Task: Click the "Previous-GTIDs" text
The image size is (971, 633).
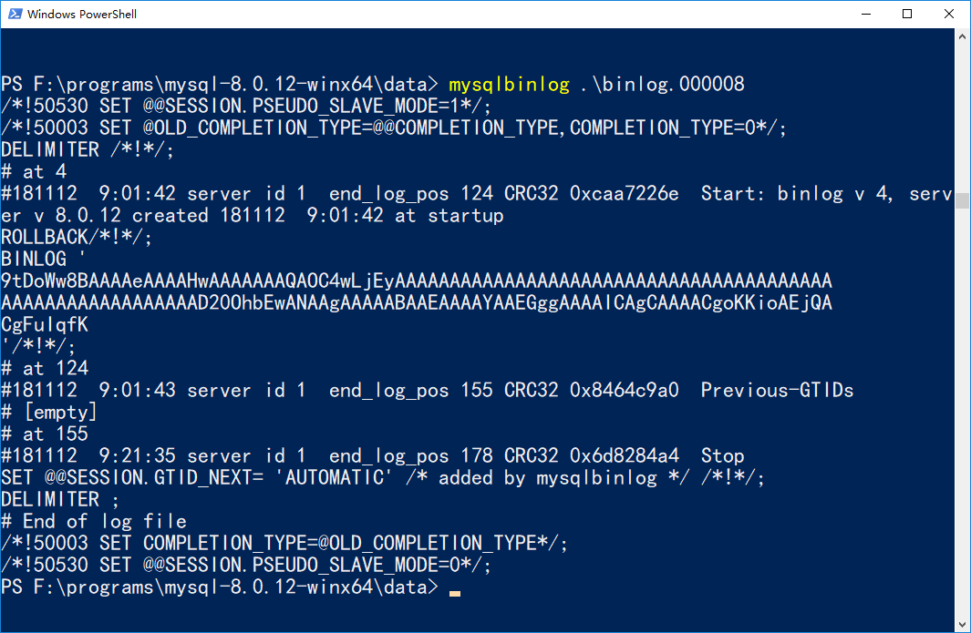Action: (777, 391)
